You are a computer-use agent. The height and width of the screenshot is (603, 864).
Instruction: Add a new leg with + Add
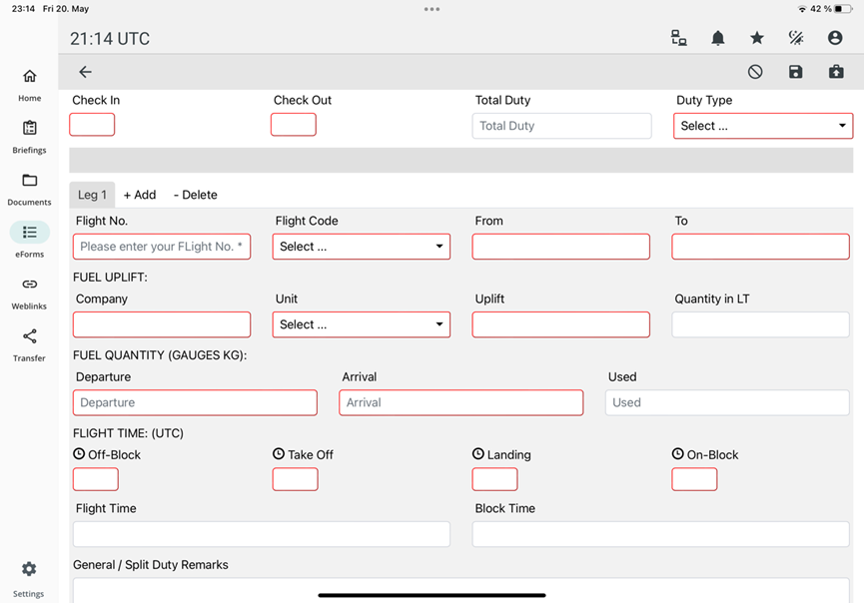tap(140, 195)
